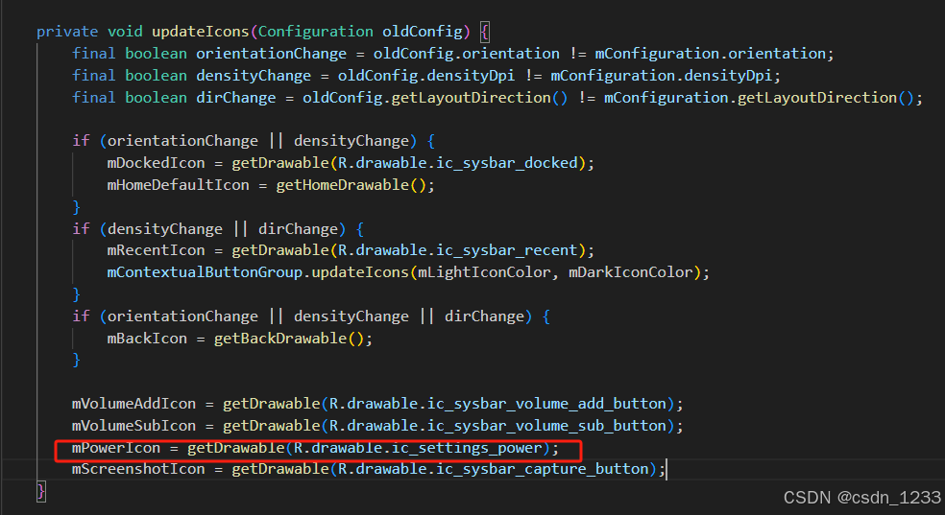Click 'ic_sysbar_docked' drawable resource name
The height and width of the screenshot is (515, 945).
coord(506,163)
